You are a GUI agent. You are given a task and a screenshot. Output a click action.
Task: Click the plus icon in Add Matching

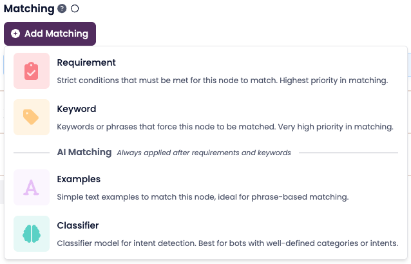tap(15, 33)
